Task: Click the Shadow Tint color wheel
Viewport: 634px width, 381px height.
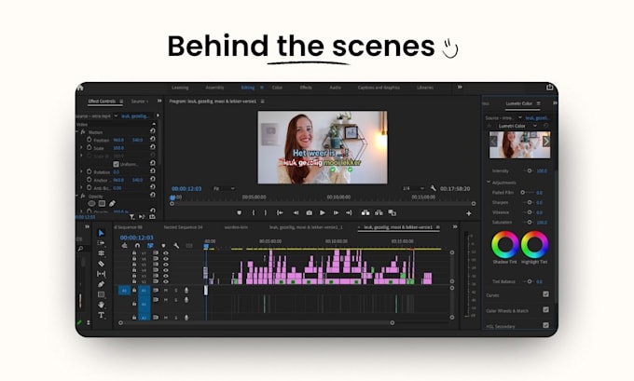Action: click(505, 244)
